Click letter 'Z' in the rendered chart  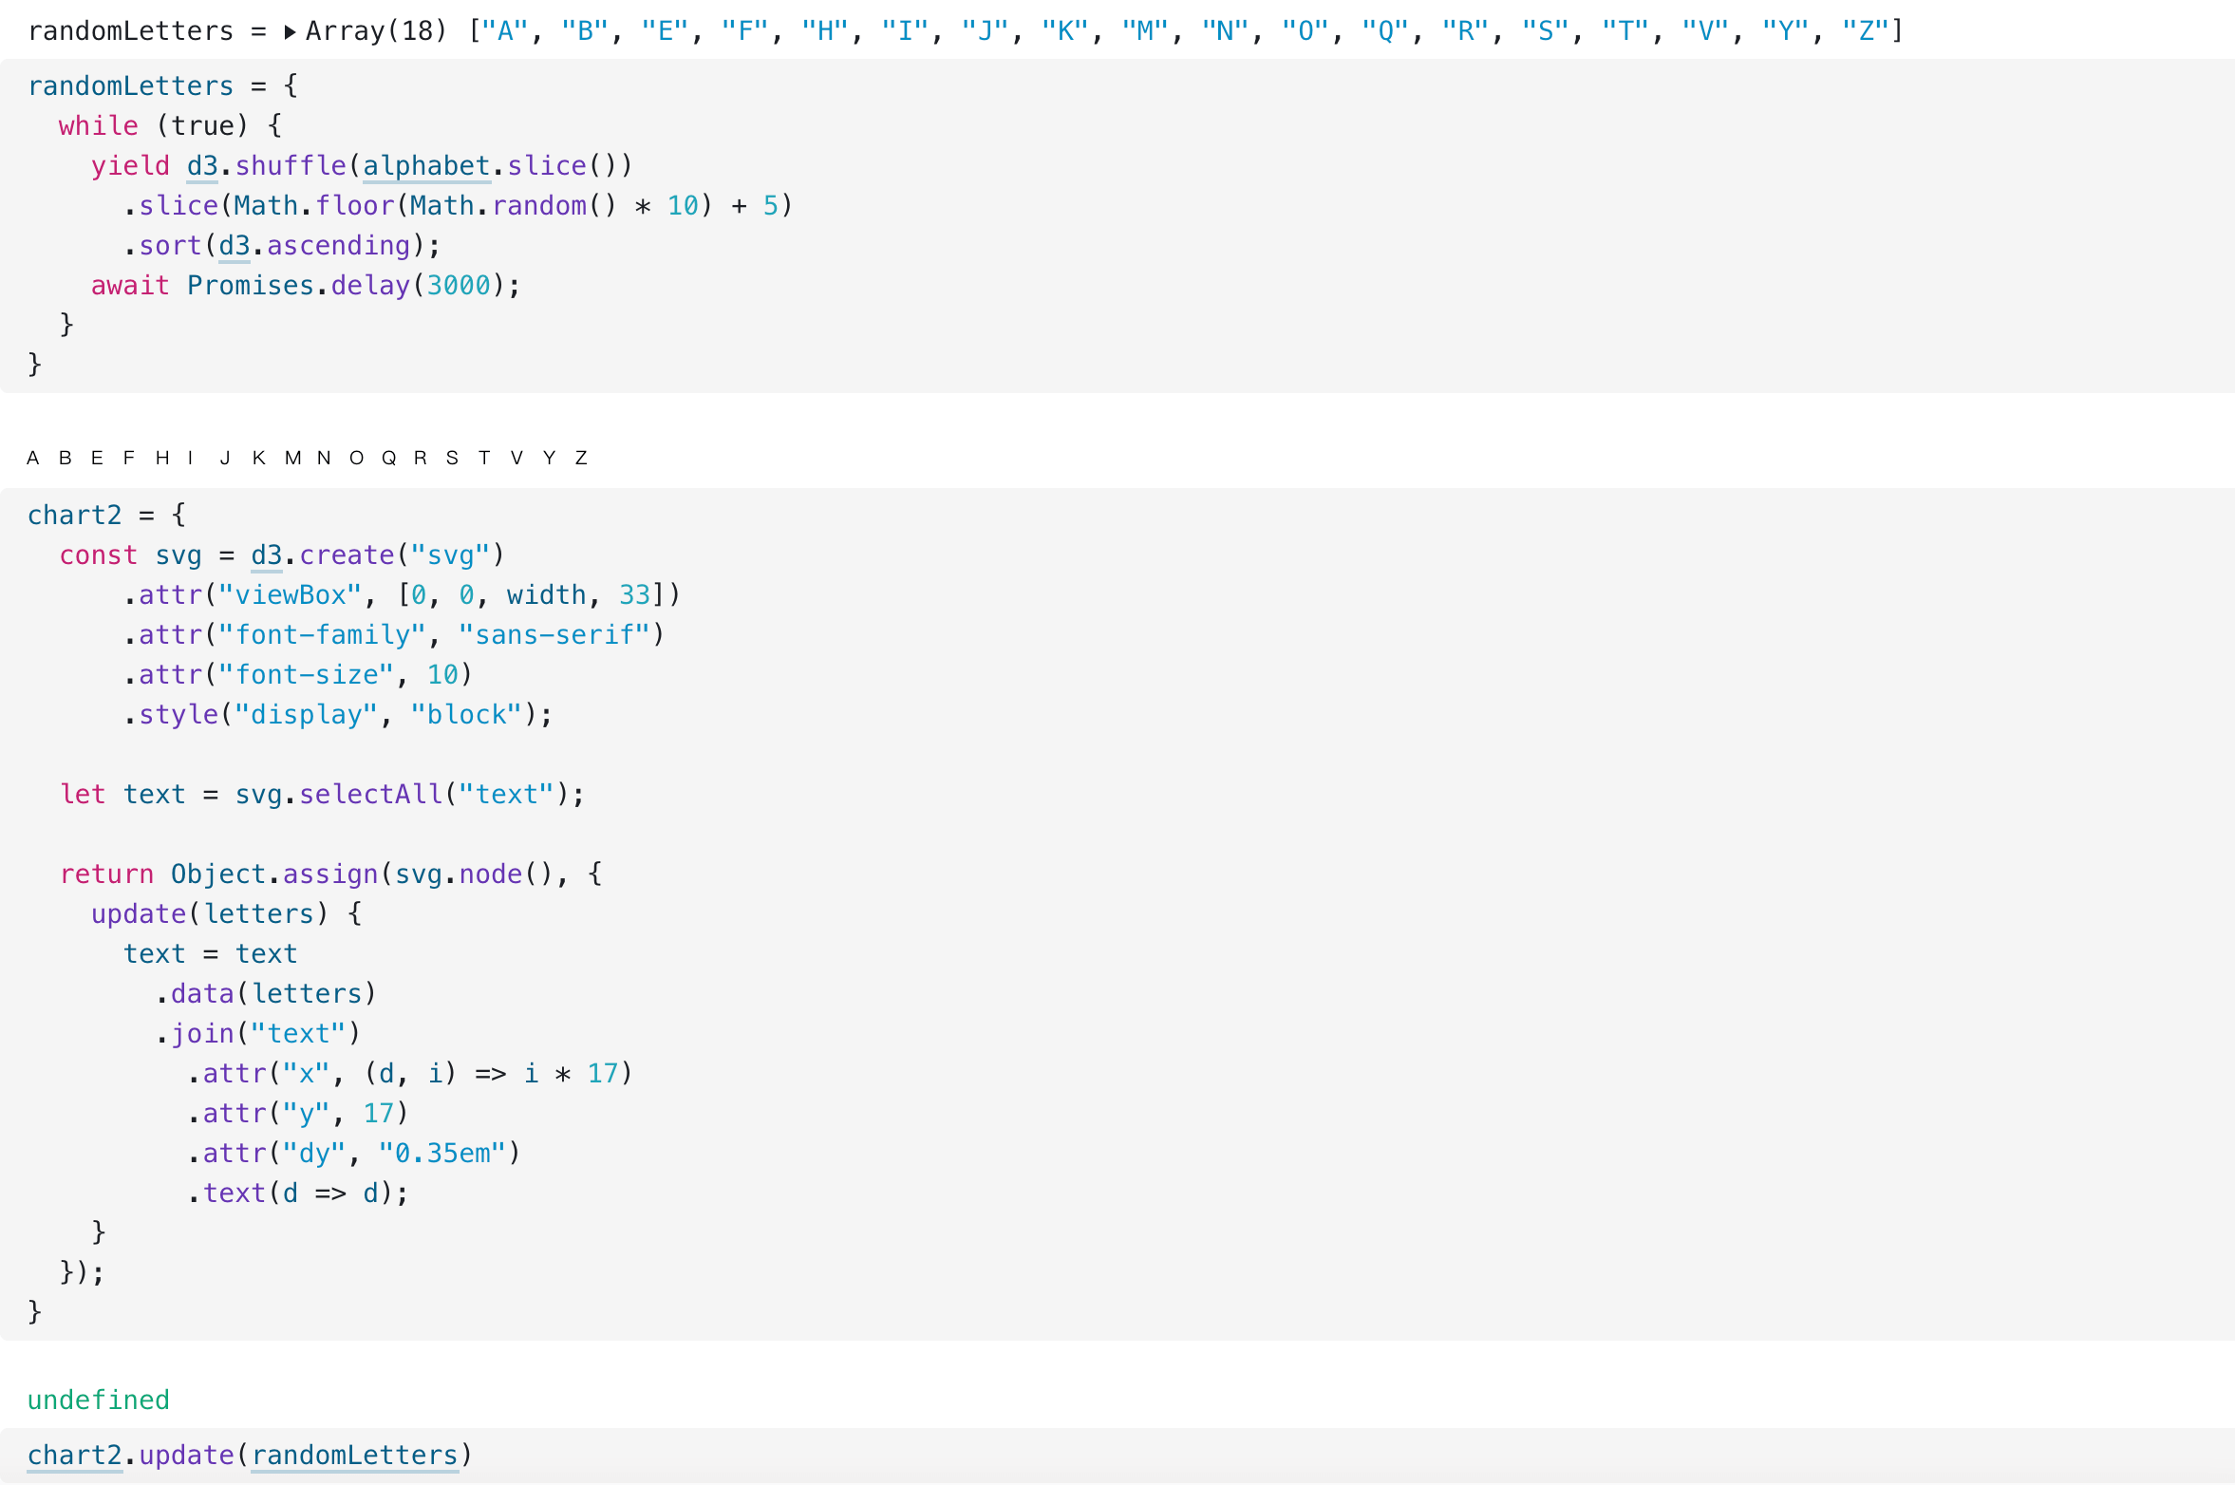pyautogui.click(x=581, y=459)
